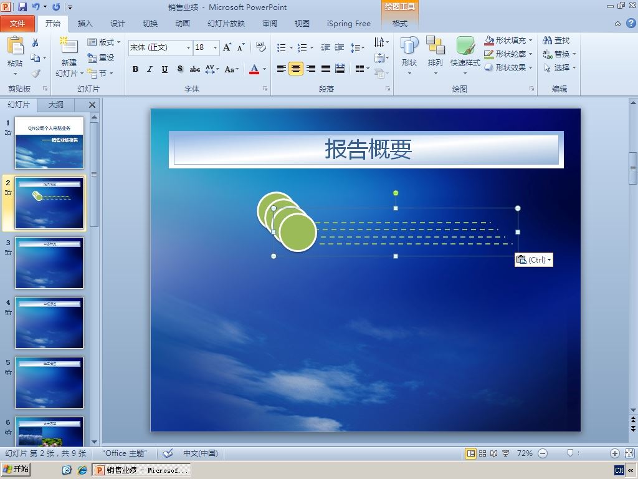Switch to Design (设计) tab

118,24
